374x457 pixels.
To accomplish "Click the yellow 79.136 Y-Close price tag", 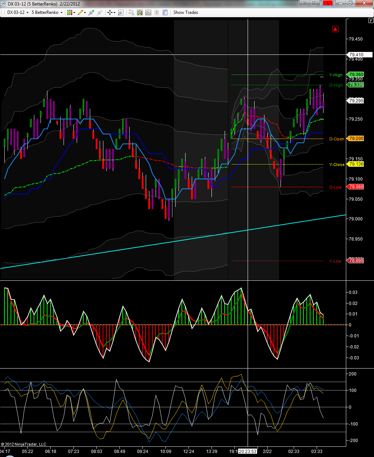I will click(x=356, y=164).
